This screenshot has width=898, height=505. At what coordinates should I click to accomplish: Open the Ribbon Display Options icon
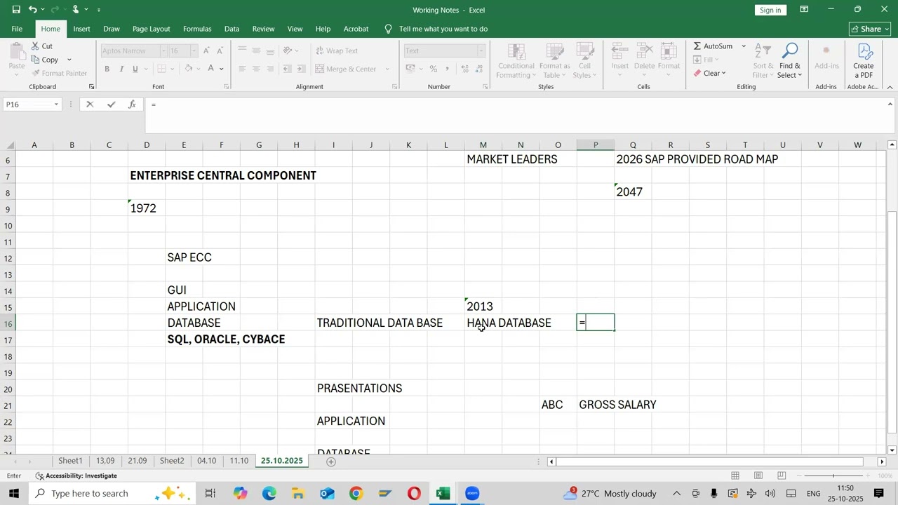804,10
